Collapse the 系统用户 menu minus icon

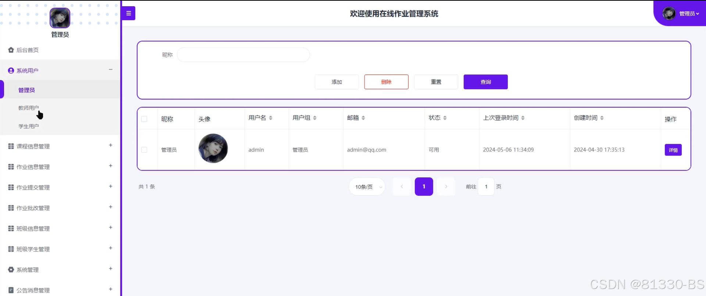(111, 69)
